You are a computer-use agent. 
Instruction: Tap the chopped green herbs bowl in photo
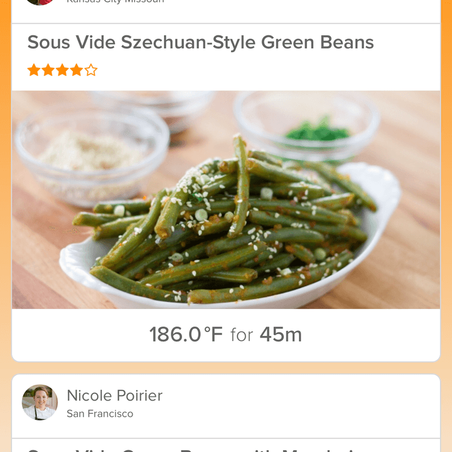click(307, 127)
